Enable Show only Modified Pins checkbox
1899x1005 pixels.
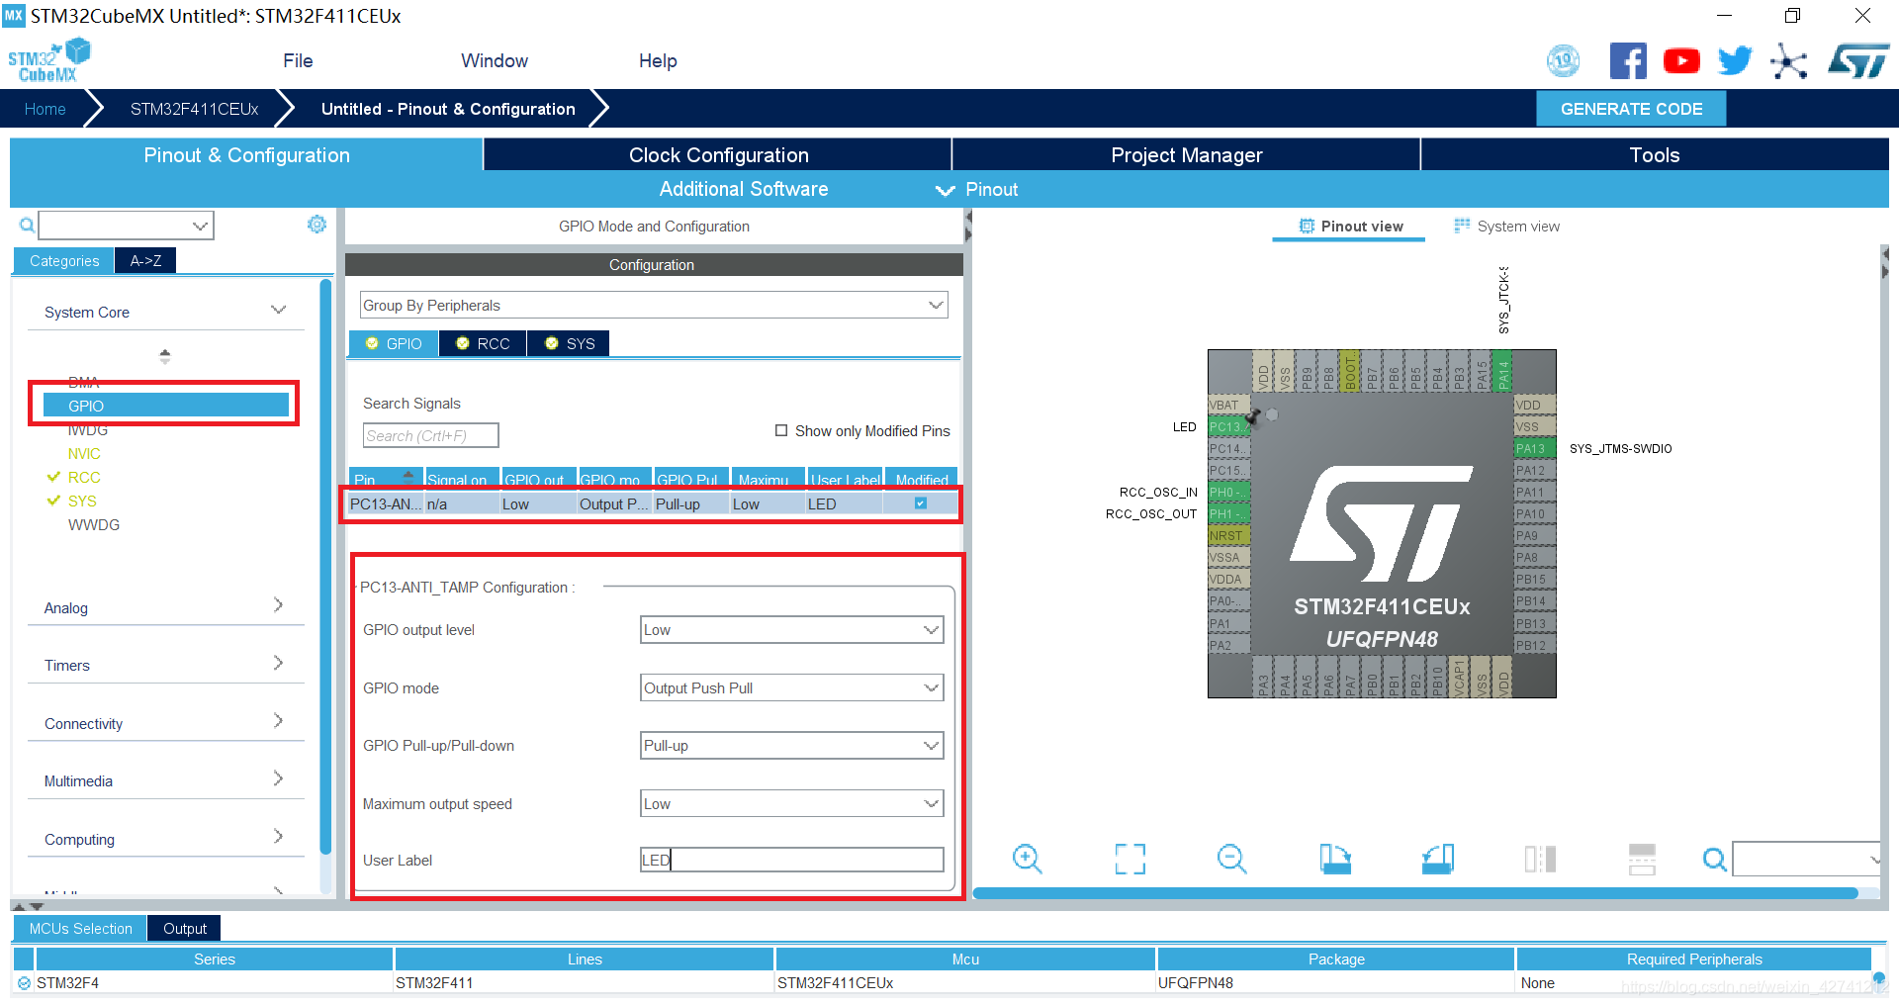781,430
